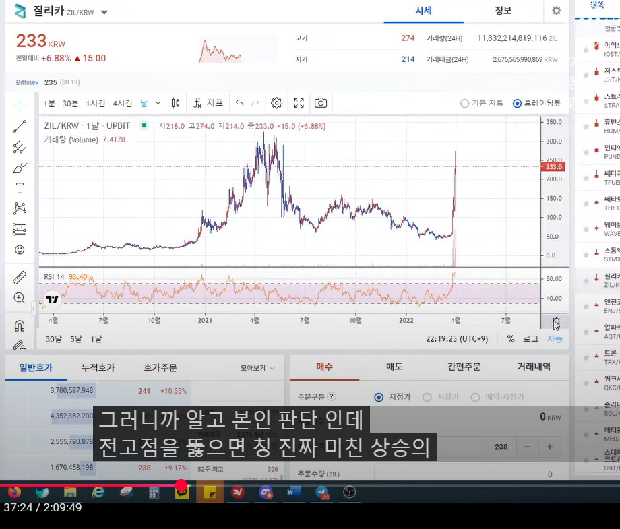Toggle percent scale on chart
The height and width of the screenshot is (529, 620).
(x=511, y=339)
